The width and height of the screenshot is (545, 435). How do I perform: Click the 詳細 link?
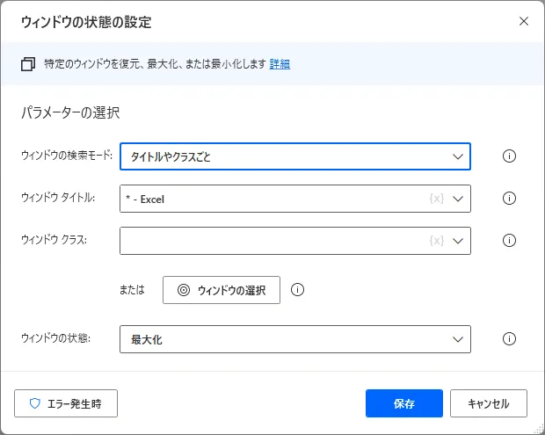coord(280,64)
